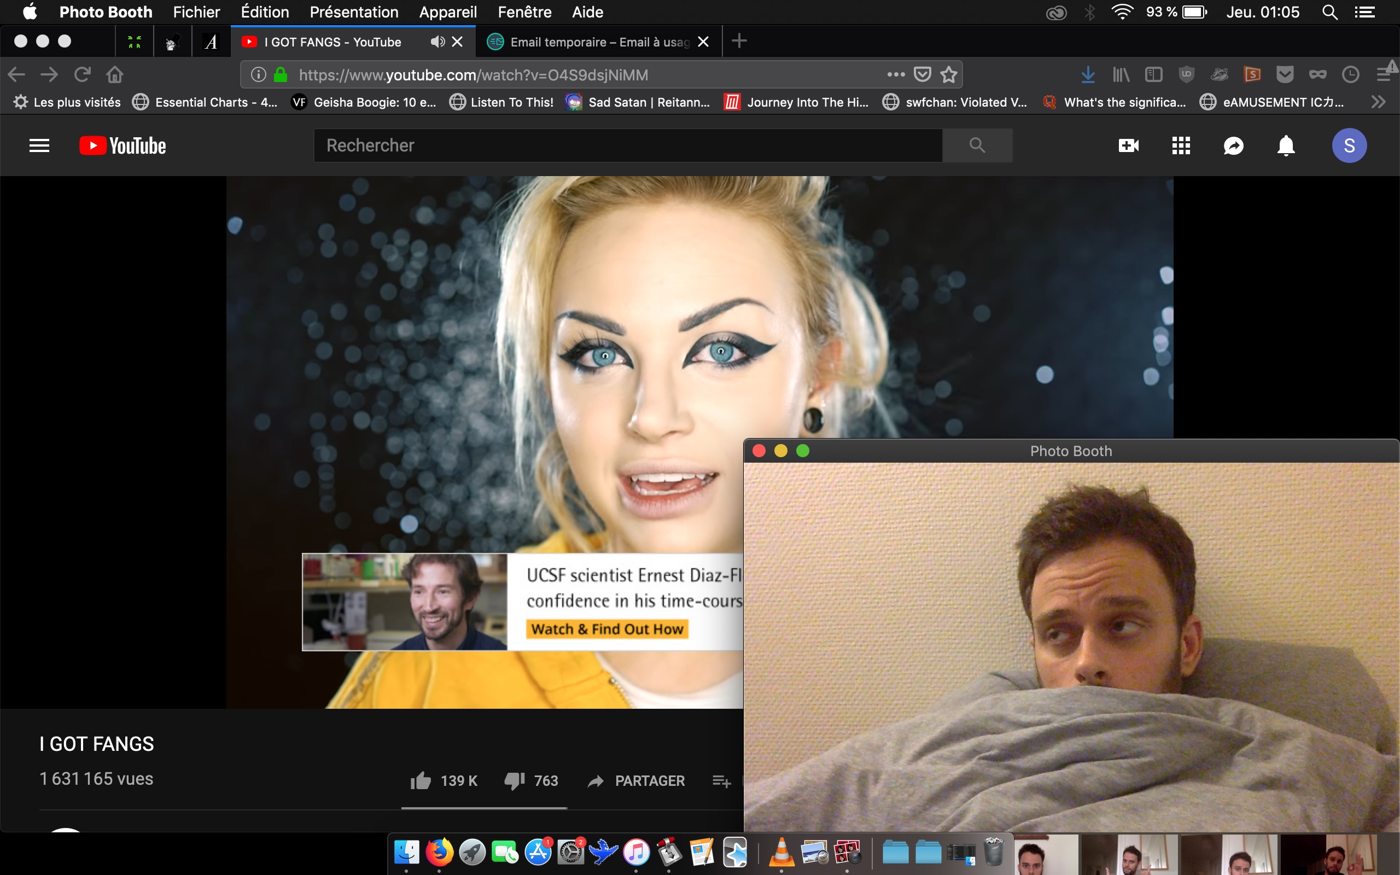1400x875 pixels.
Task: Open the Fenêtre menu
Action: pyautogui.click(x=524, y=11)
